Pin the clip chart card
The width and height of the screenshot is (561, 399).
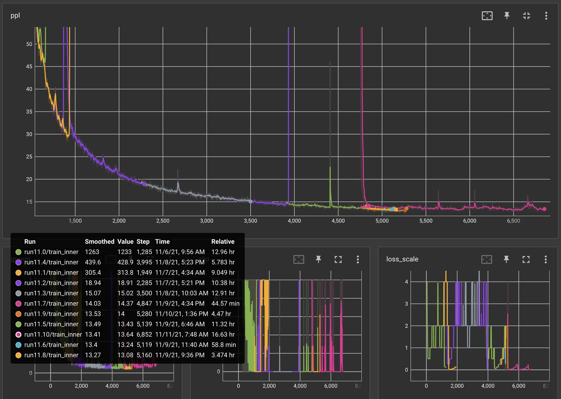(318, 259)
